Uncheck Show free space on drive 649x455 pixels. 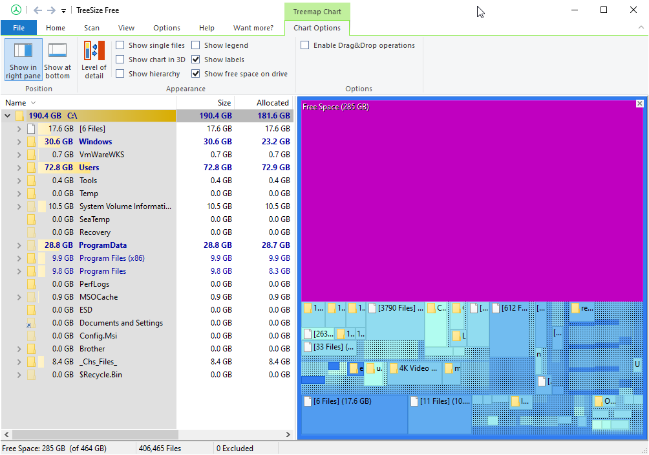(196, 73)
